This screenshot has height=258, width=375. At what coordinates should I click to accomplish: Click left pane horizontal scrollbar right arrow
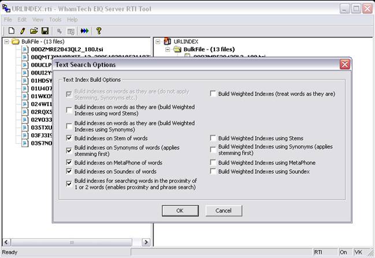pyautogui.click(x=146, y=242)
